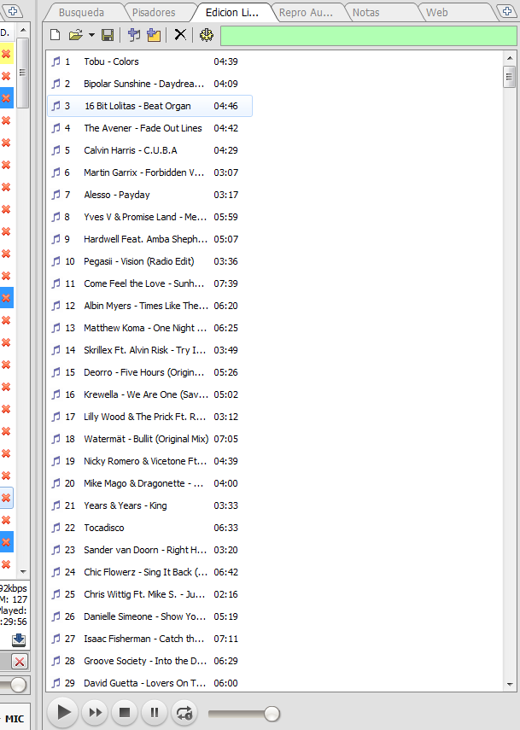Select track Skrillex Ft. Alvin Risk

coord(150,350)
